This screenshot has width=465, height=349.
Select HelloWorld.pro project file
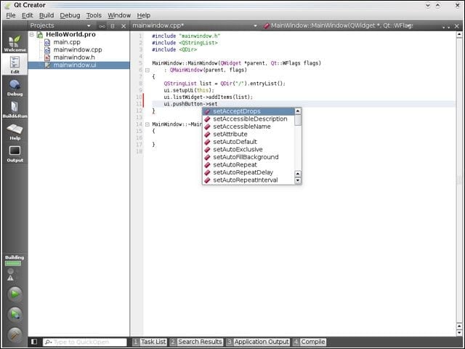[x=70, y=34]
